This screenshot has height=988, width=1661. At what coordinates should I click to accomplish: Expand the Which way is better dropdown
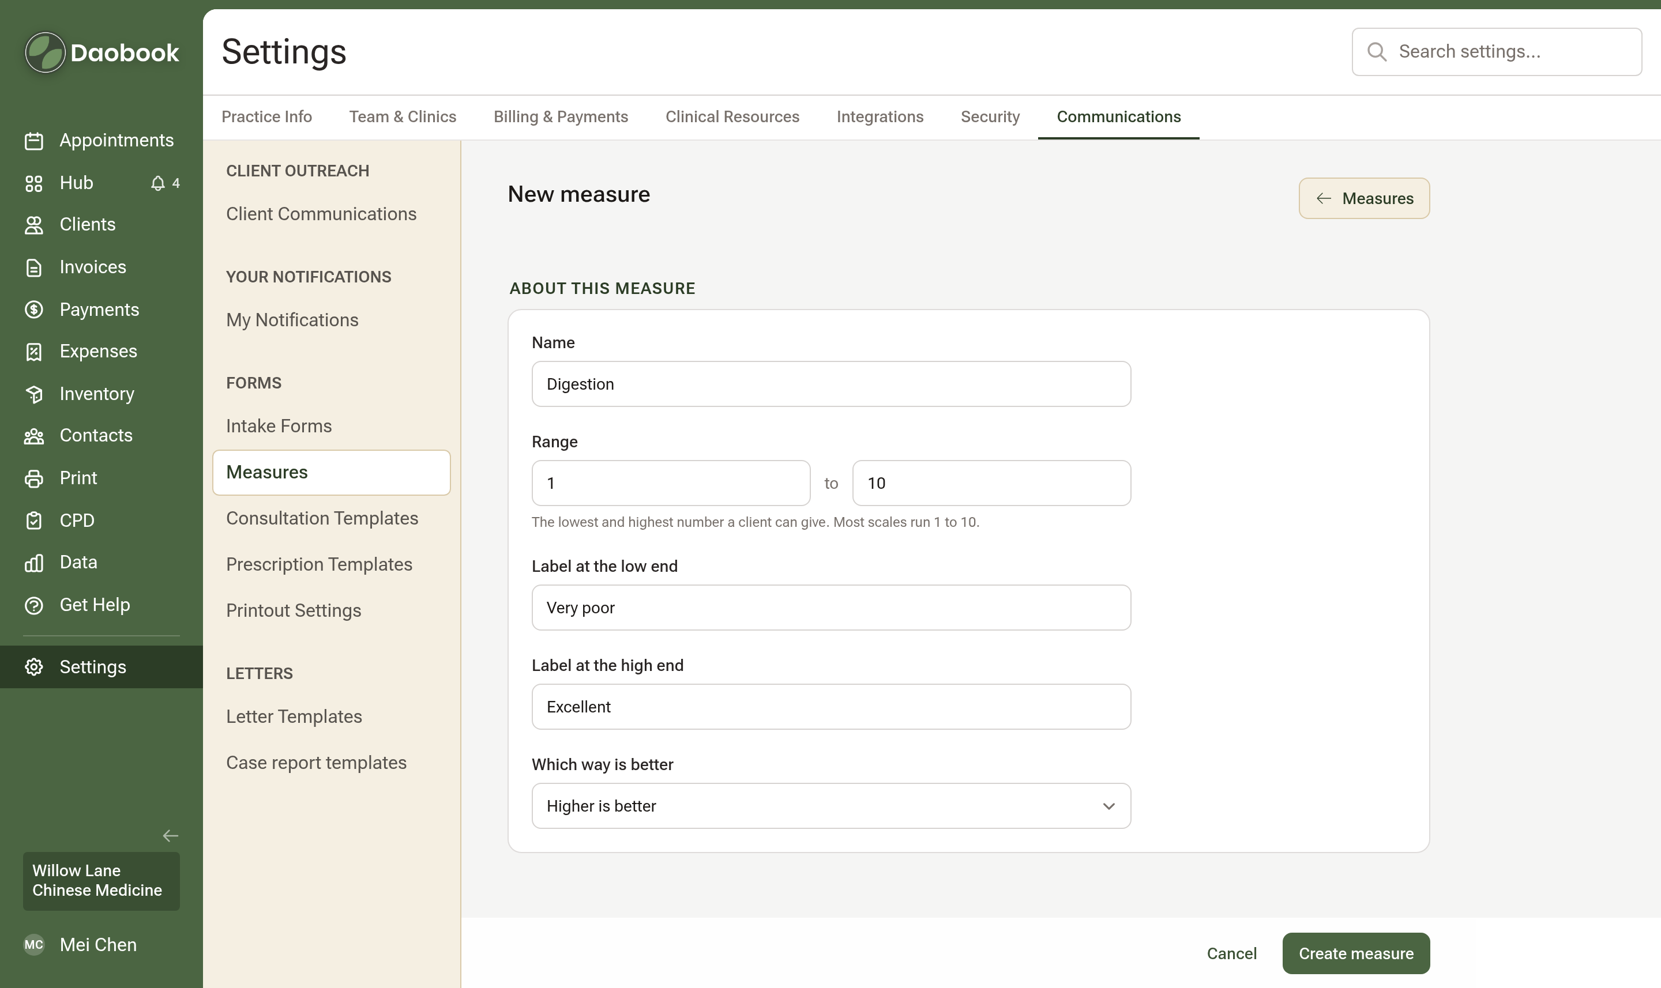click(831, 806)
